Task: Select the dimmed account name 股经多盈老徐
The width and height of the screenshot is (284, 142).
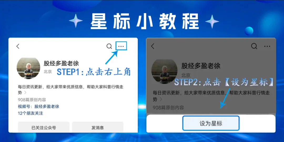Action: click(201, 66)
